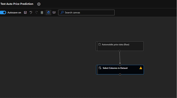Switch to the select pointer tool
Screen dimensions: 177x98
pos(54,13)
